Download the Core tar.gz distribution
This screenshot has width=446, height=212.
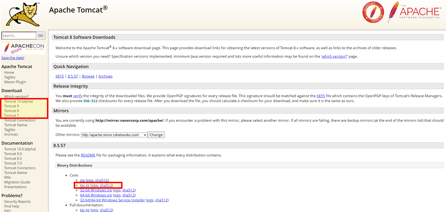(x=85, y=185)
